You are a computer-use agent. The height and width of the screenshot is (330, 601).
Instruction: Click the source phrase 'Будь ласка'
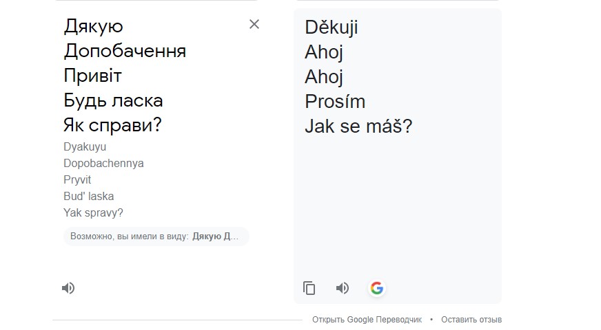point(114,100)
